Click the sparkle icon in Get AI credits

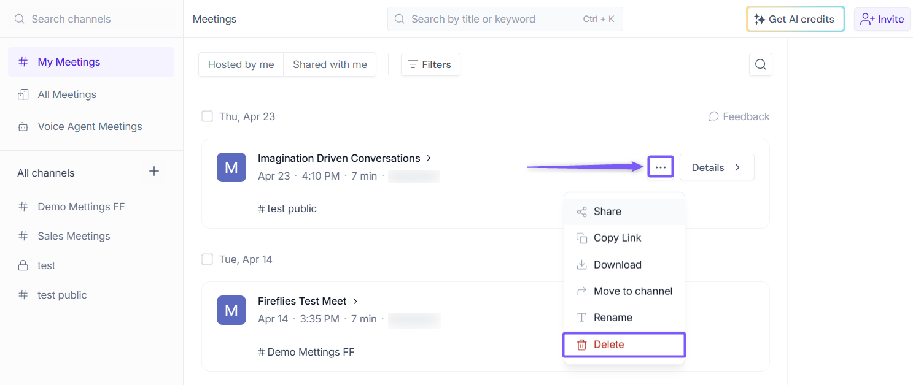(x=760, y=19)
